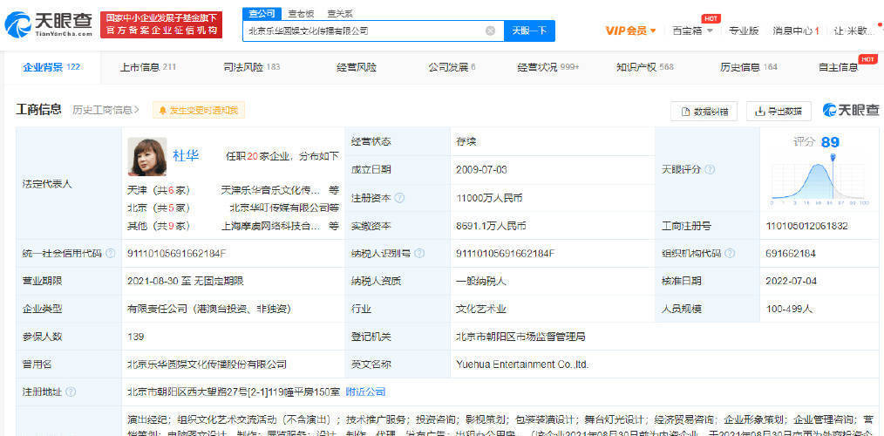Click the 天眼评分 distribution chart
This screenshot has height=436, width=884.
pyautogui.click(x=820, y=179)
